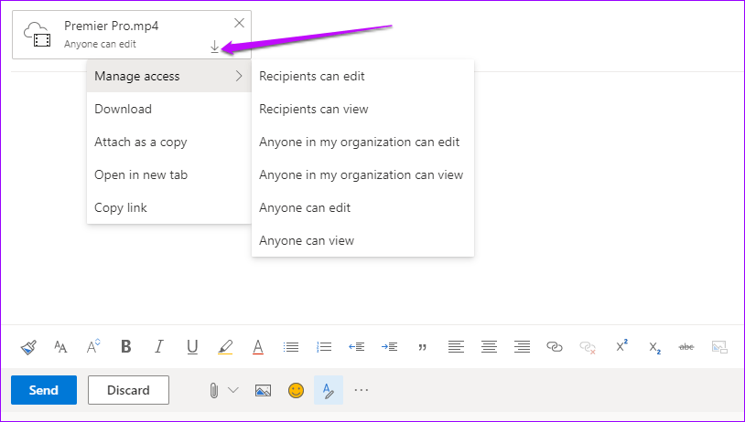Set access to Recipients can edit
Viewport: 745px width, 422px height.
[x=362, y=76]
